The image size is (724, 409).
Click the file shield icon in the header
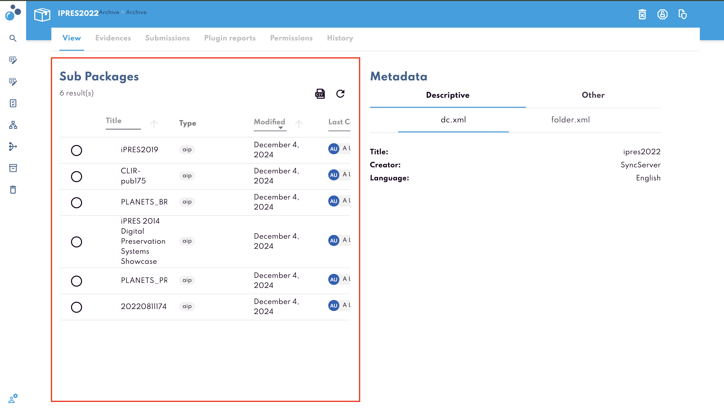pos(683,14)
